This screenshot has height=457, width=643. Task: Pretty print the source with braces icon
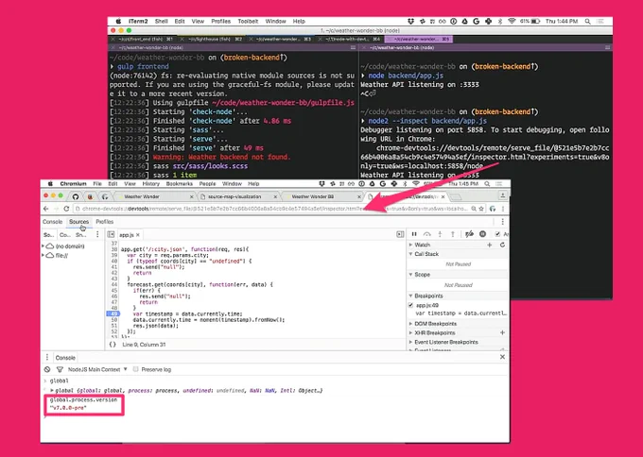pos(113,345)
